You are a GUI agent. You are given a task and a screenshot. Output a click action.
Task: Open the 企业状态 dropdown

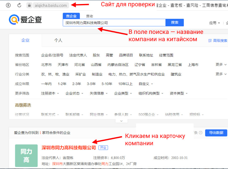(74, 93)
